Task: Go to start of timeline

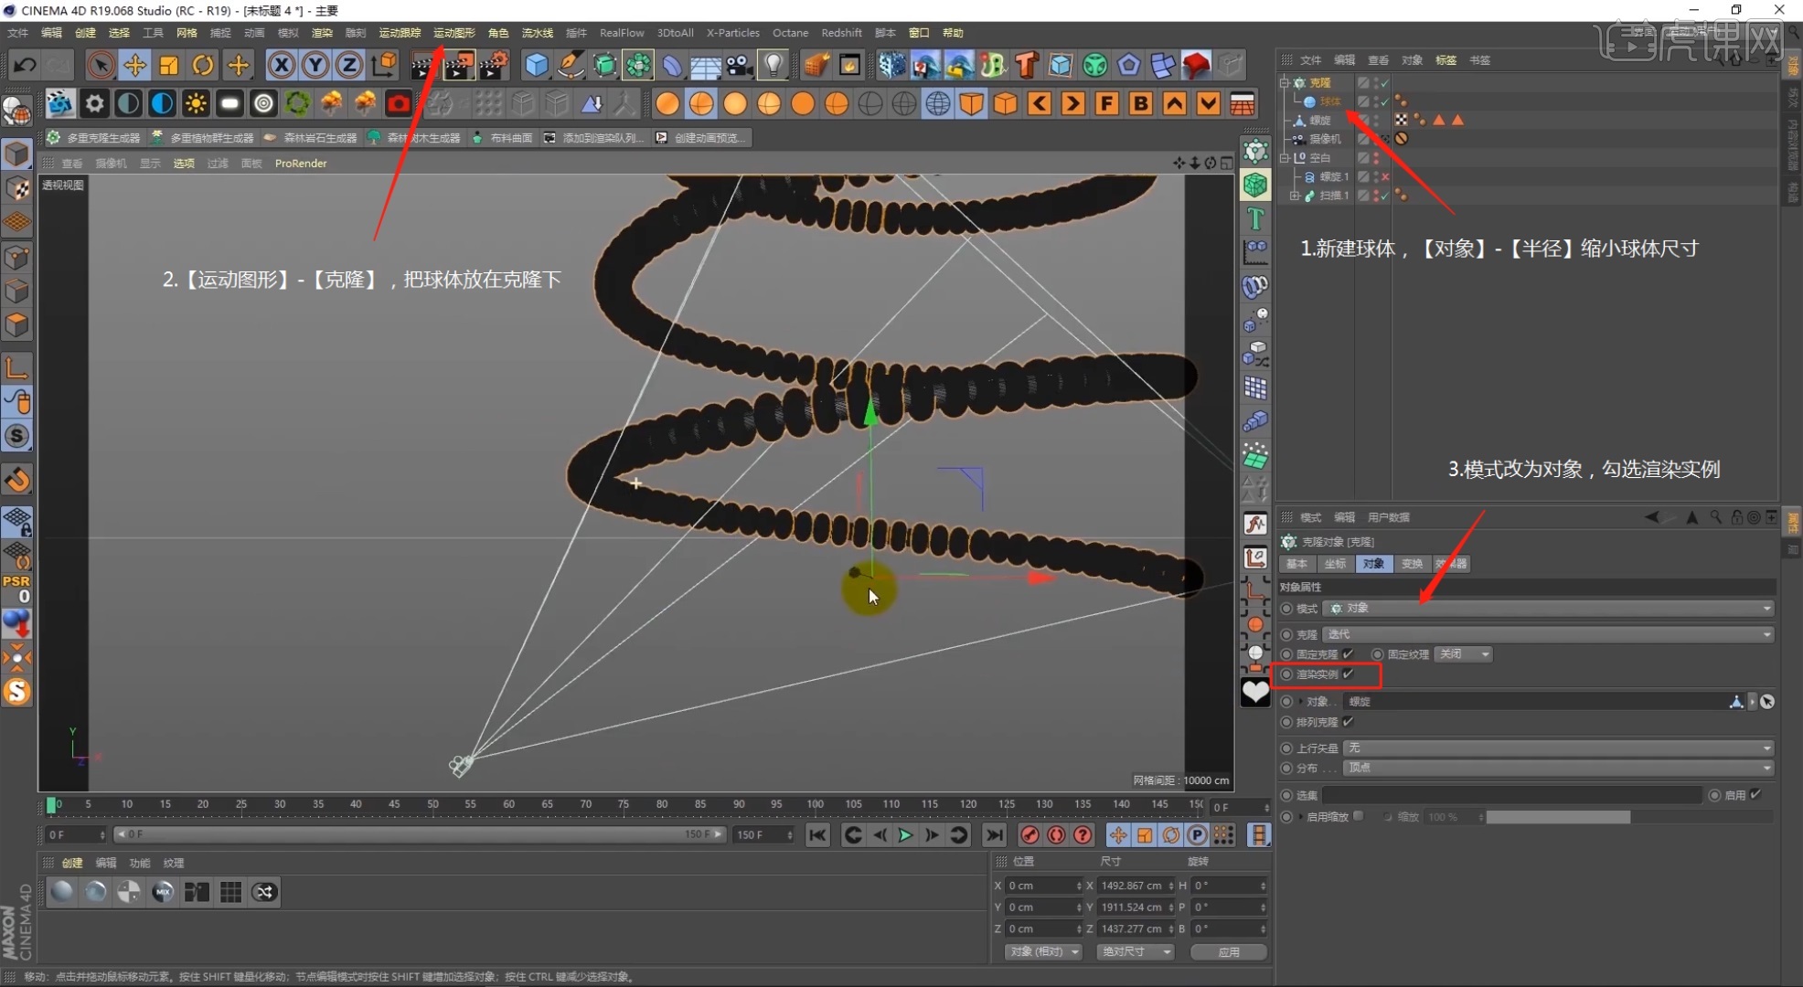Action: 817,834
